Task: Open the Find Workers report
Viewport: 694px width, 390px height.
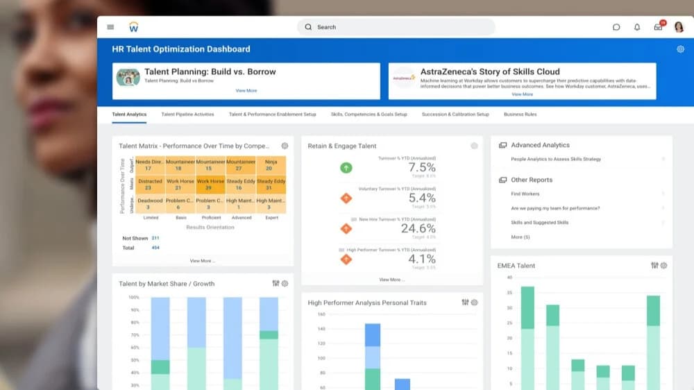Action: [x=525, y=194]
